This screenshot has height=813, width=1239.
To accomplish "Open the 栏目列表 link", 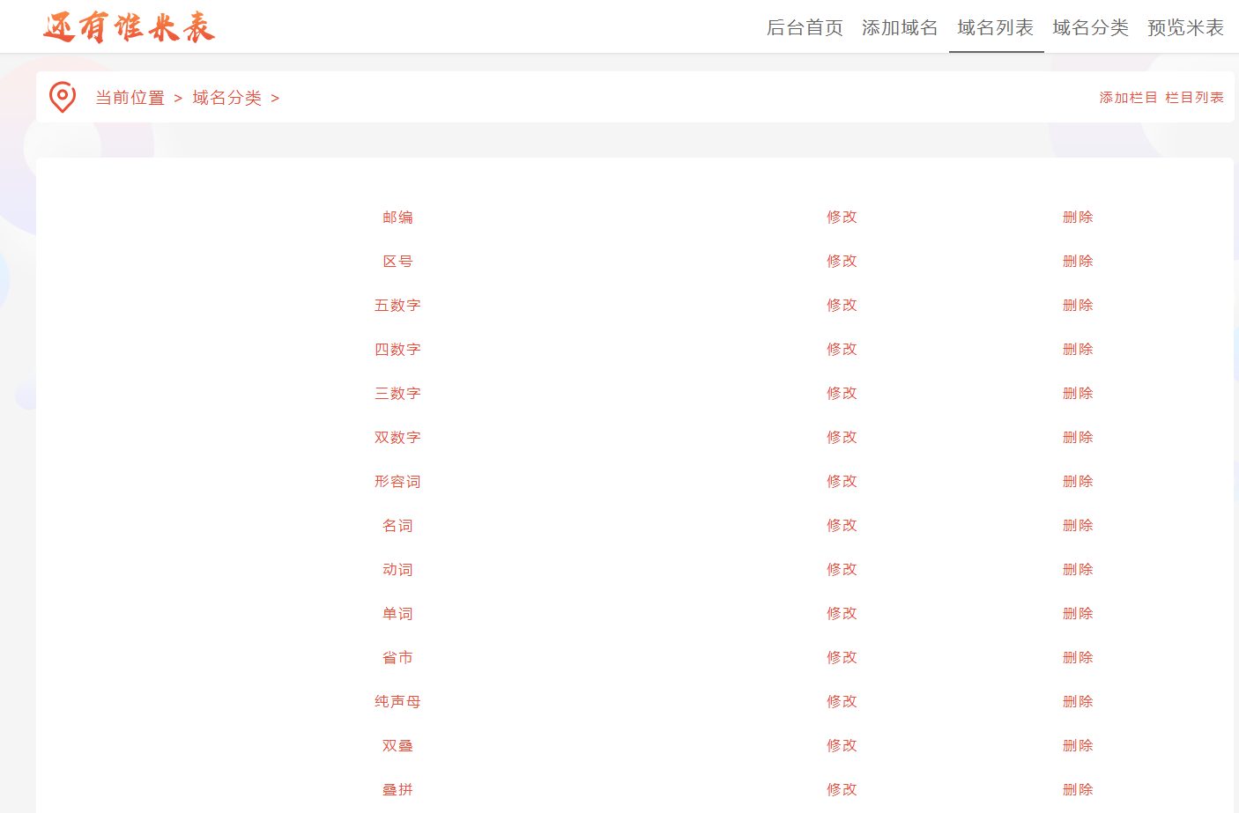I will [x=1194, y=98].
